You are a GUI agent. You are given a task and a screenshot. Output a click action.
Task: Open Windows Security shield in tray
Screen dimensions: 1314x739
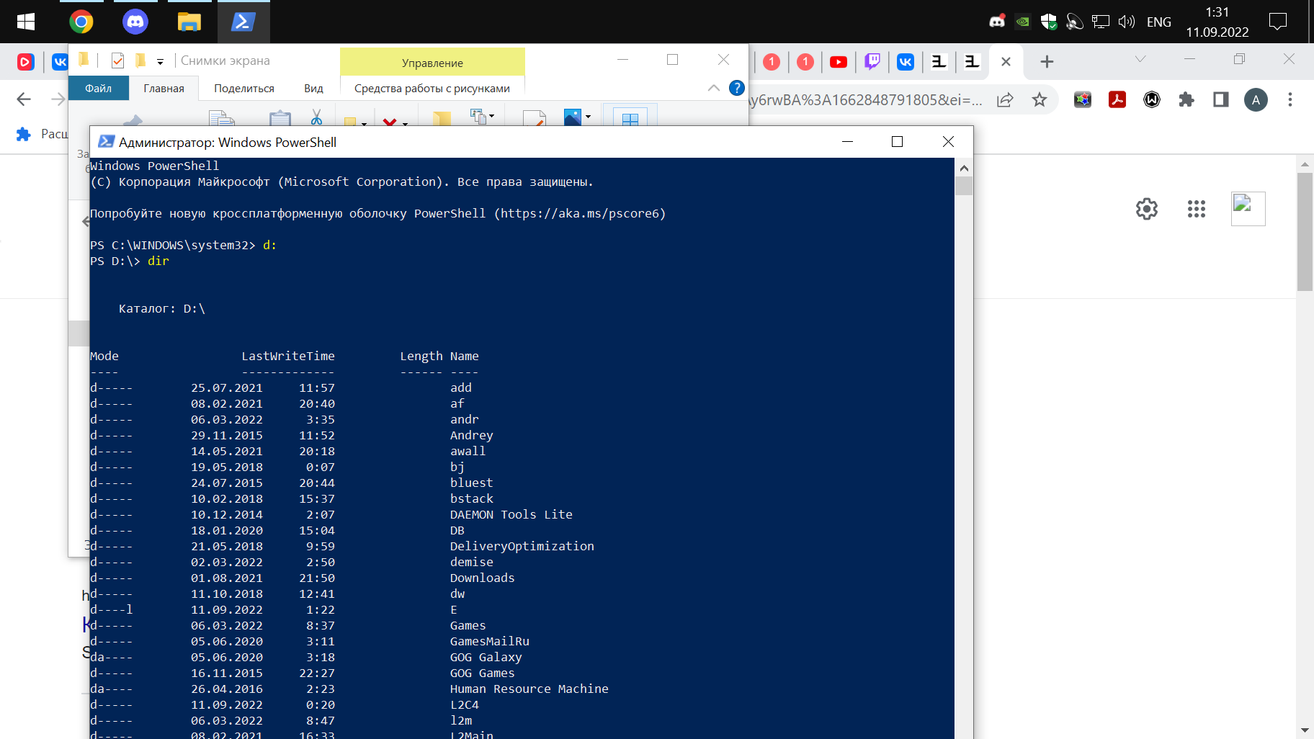[1048, 22]
